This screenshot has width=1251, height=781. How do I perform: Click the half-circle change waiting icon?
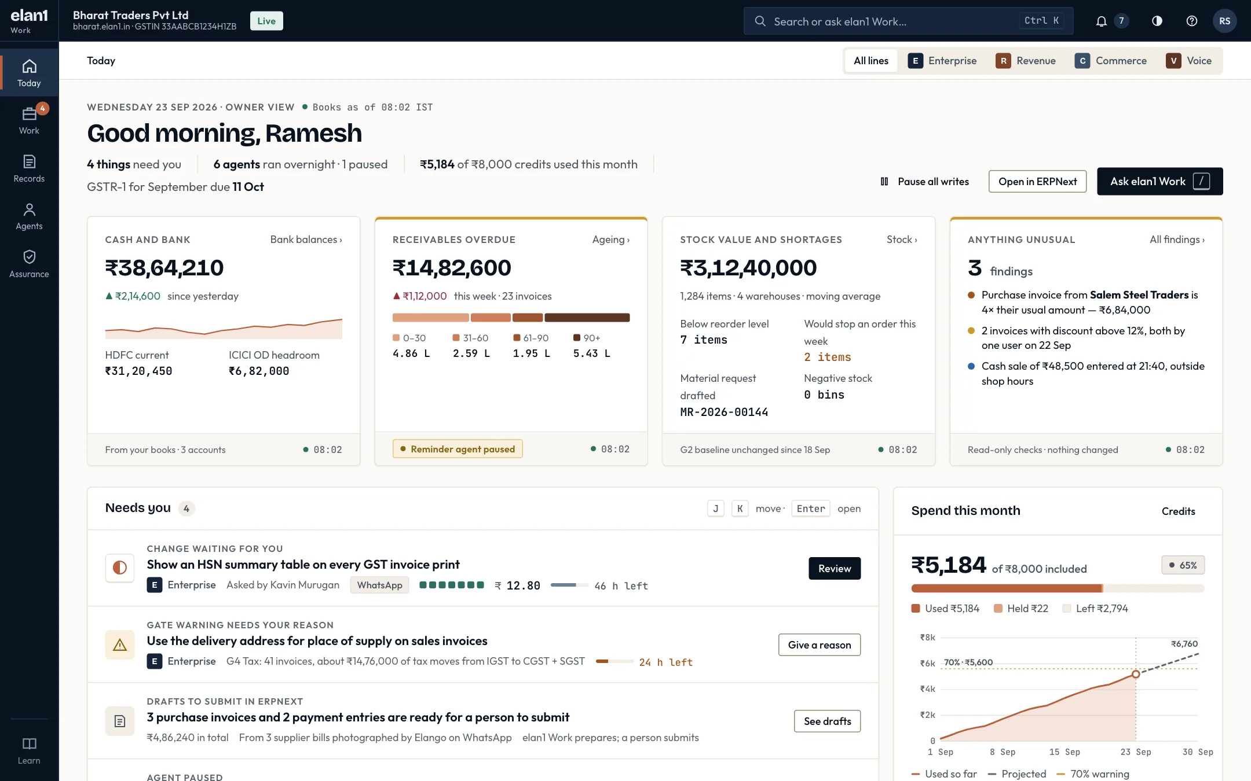click(120, 568)
